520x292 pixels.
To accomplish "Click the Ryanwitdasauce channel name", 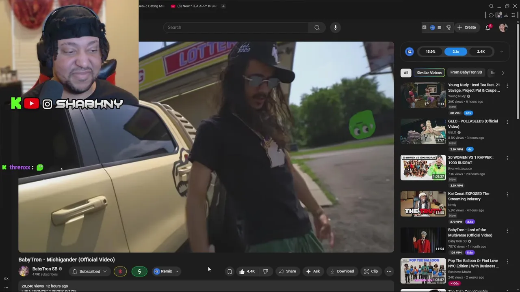I will 460,169.
